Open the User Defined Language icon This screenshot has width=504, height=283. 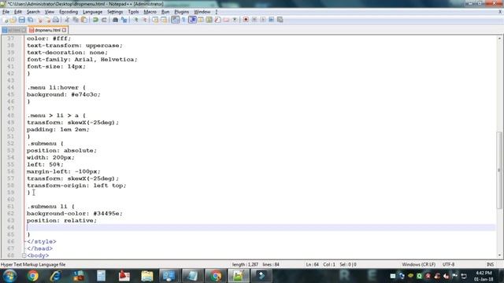click(201, 20)
